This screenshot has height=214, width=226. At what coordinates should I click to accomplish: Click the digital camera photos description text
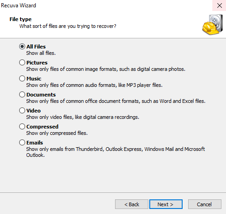(106, 69)
